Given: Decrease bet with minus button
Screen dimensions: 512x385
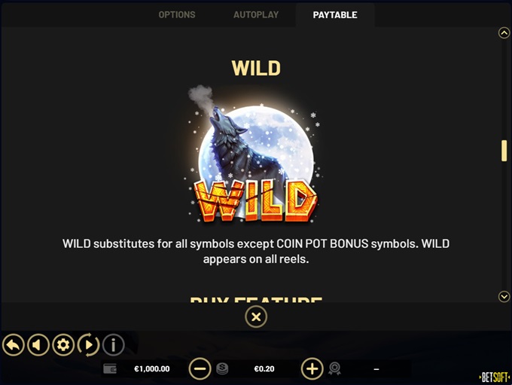Looking at the screenshot, I should point(200,369).
